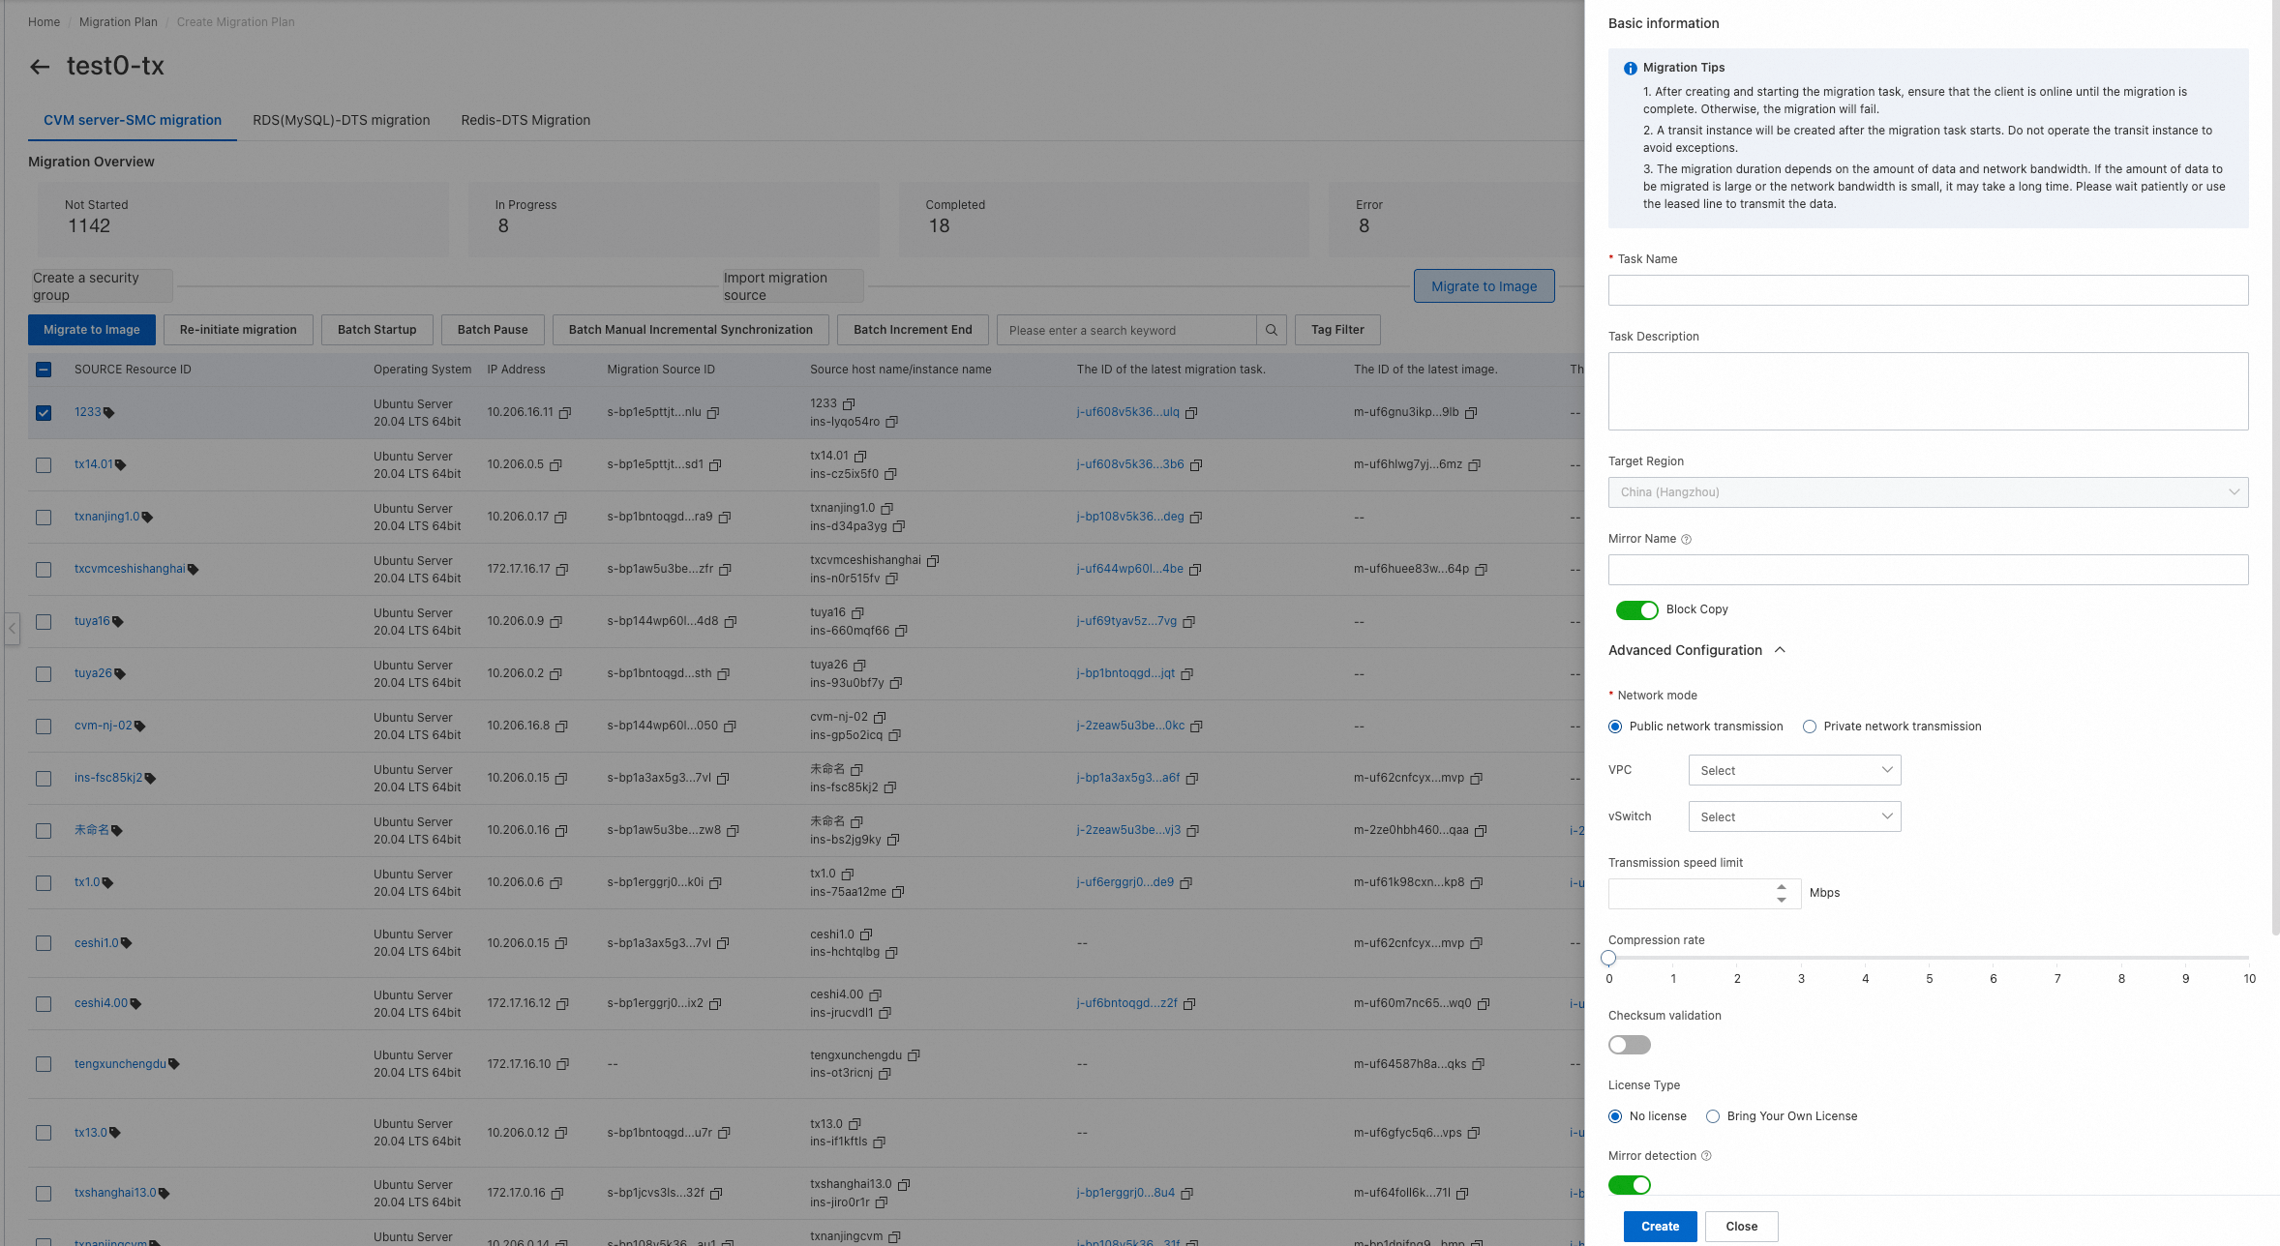
Task: Click the Task Name input field
Action: tap(1928, 290)
